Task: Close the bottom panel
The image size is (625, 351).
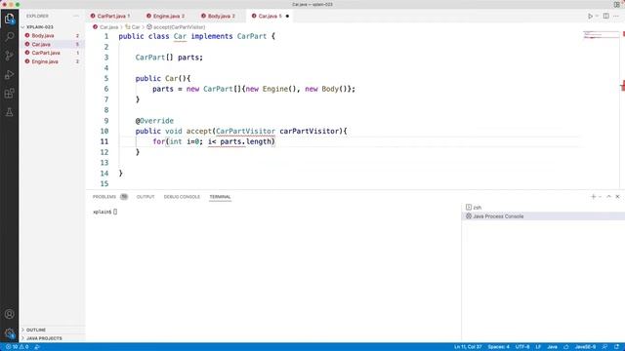Action: [617, 197]
